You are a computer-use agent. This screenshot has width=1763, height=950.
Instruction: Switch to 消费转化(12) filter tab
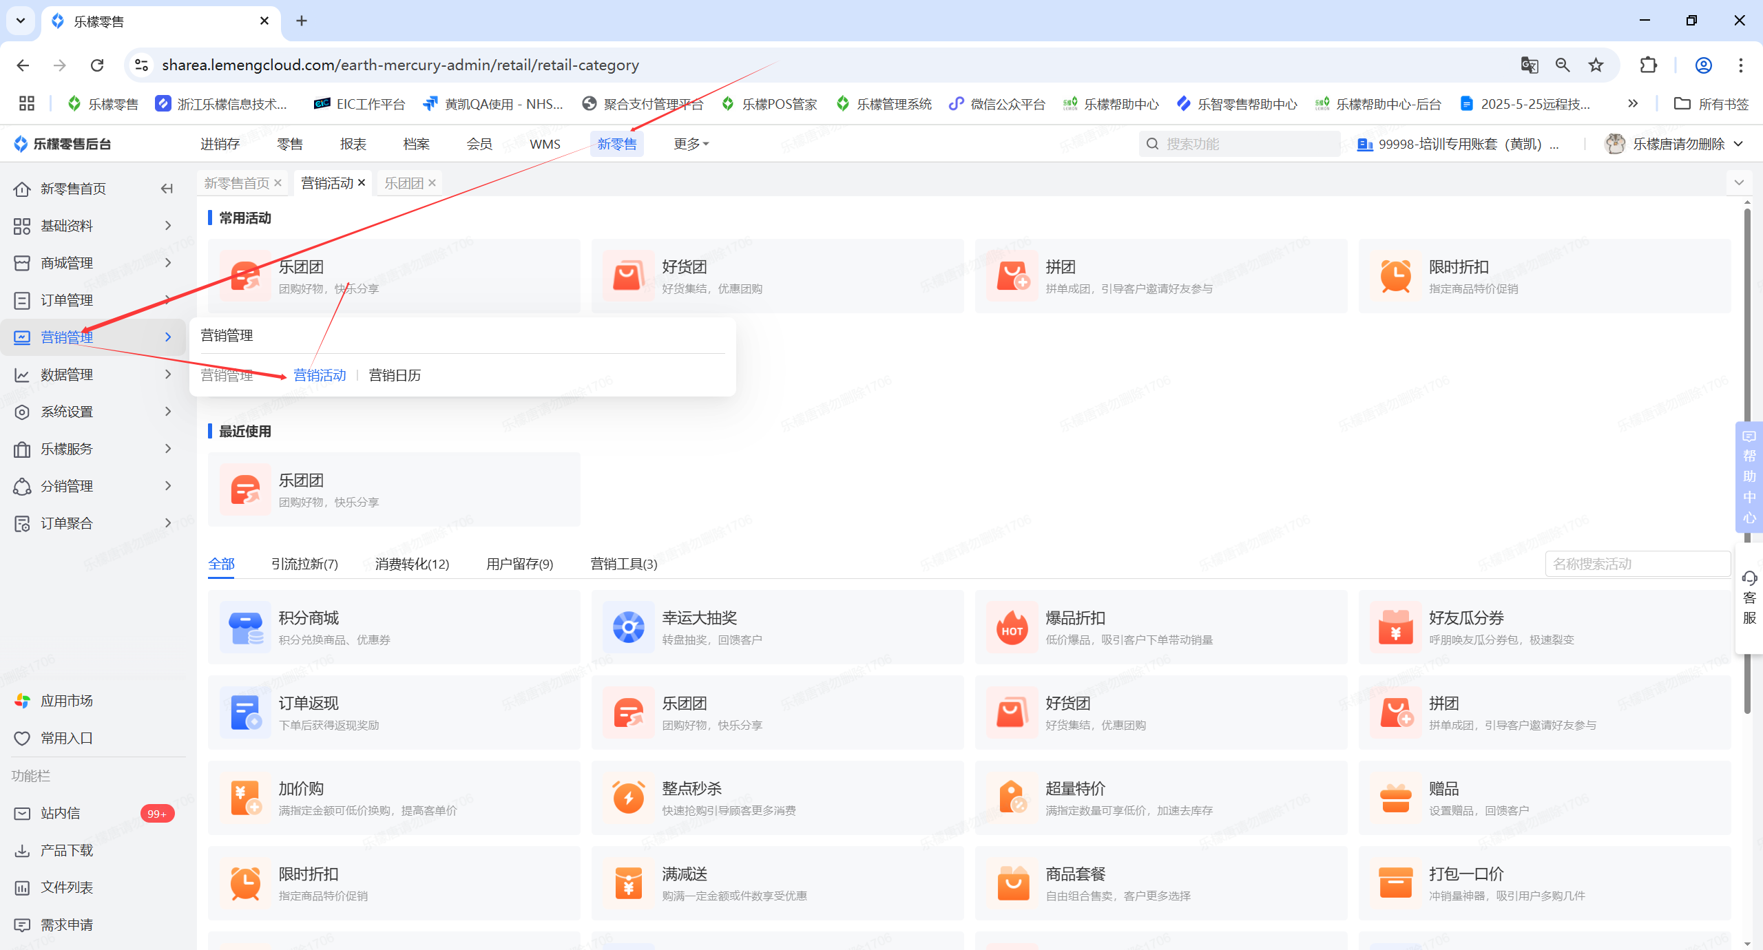[x=412, y=564]
